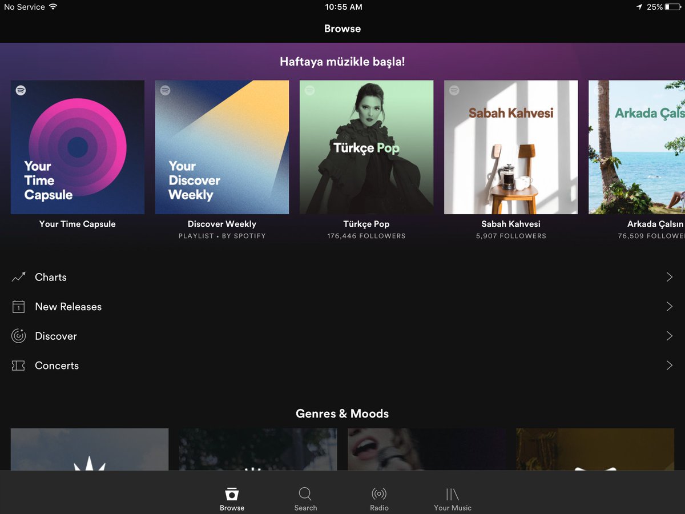Switch to the Browse tab label
Viewport: 685px width, 514px height.
click(232, 508)
